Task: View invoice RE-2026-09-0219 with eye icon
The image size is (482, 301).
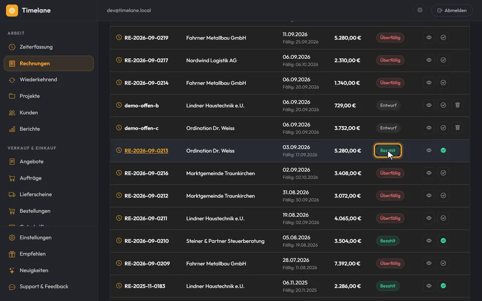Action: pyautogui.click(x=429, y=38)
